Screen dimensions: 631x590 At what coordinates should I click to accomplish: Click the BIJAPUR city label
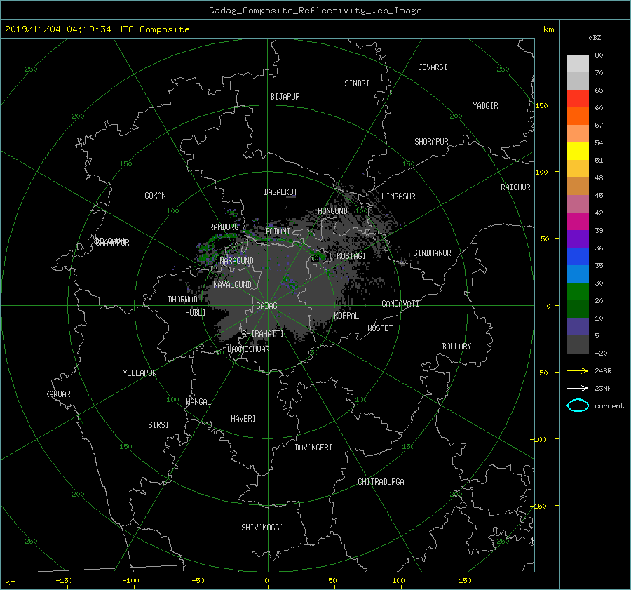285,97
